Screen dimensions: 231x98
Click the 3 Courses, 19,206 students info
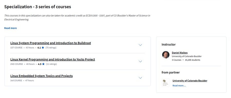[186, 60]
